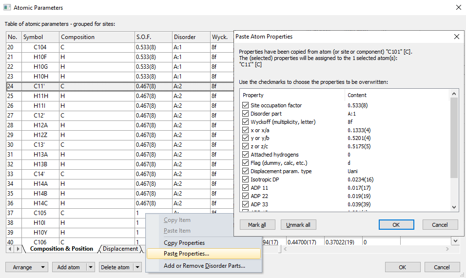Viewport: 466px width, 278px height.
Task: Open the Arrange dropdown arrow
Action: [x=43, y=267]
